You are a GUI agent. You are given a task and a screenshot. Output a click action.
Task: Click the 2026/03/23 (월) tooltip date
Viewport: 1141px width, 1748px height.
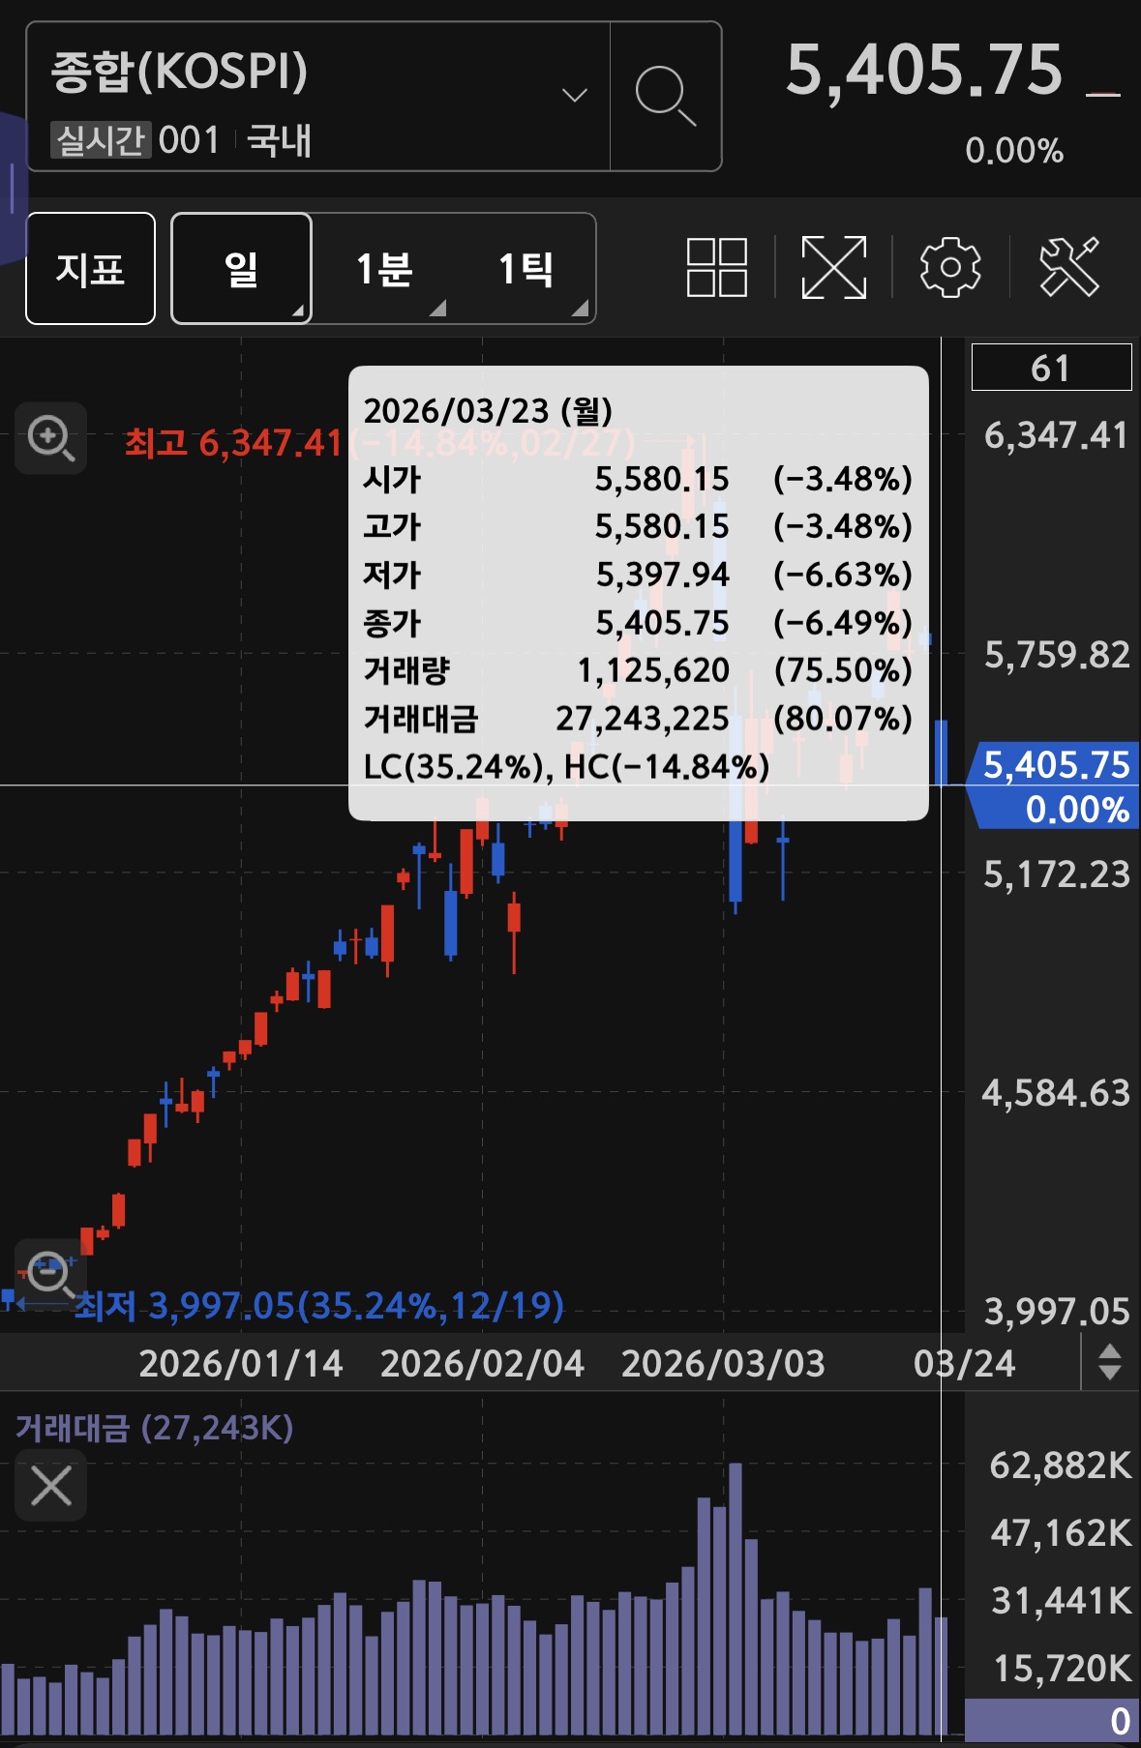(488, 410)
